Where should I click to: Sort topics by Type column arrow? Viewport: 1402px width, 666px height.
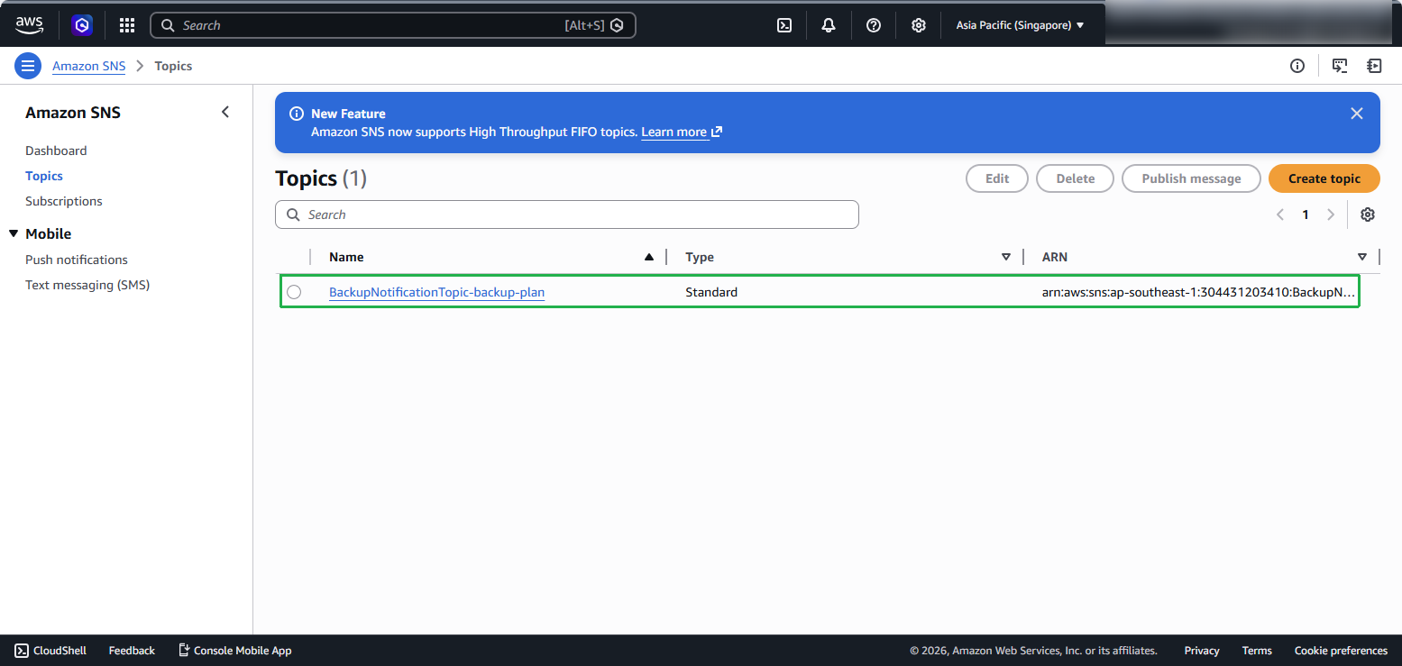(1006, 257)
